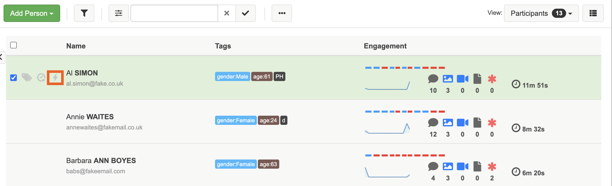Confirm search with the checkmark button

point(245,13)
